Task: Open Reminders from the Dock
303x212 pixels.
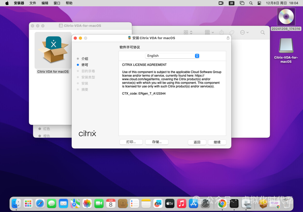Action: tap(134, 204)
